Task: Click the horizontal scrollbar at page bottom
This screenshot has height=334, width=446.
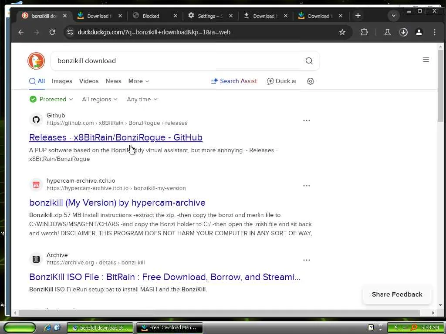Action: point(219,313)
